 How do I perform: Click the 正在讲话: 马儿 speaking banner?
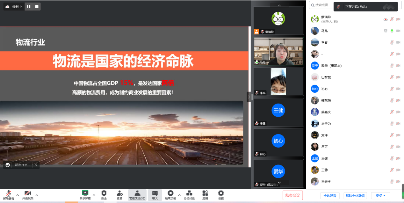click(x=366, y=6)
